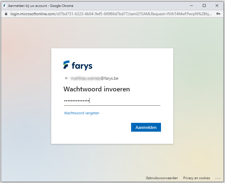This screenshot has height=183, width=225.
Task: Focus the password input field
Action: coord(112,101)
